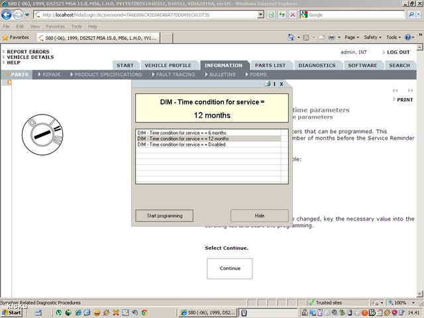Click the I info icon in dialog header
Viewport: 424px width, 318px height.
click(x=274, y=84)
